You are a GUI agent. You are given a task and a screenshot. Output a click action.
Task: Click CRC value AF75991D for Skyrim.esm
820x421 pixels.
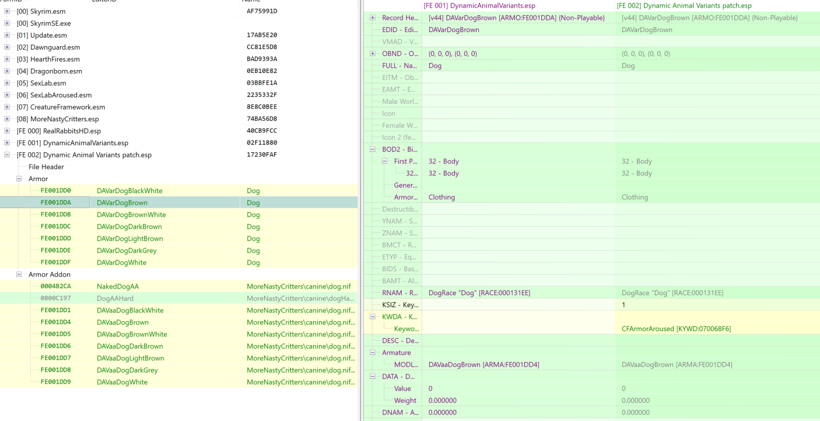262,11
